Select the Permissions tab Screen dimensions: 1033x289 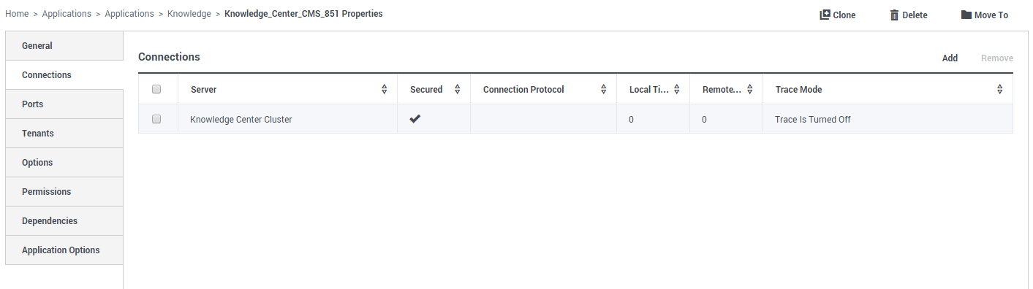click(x=64, y=192)
